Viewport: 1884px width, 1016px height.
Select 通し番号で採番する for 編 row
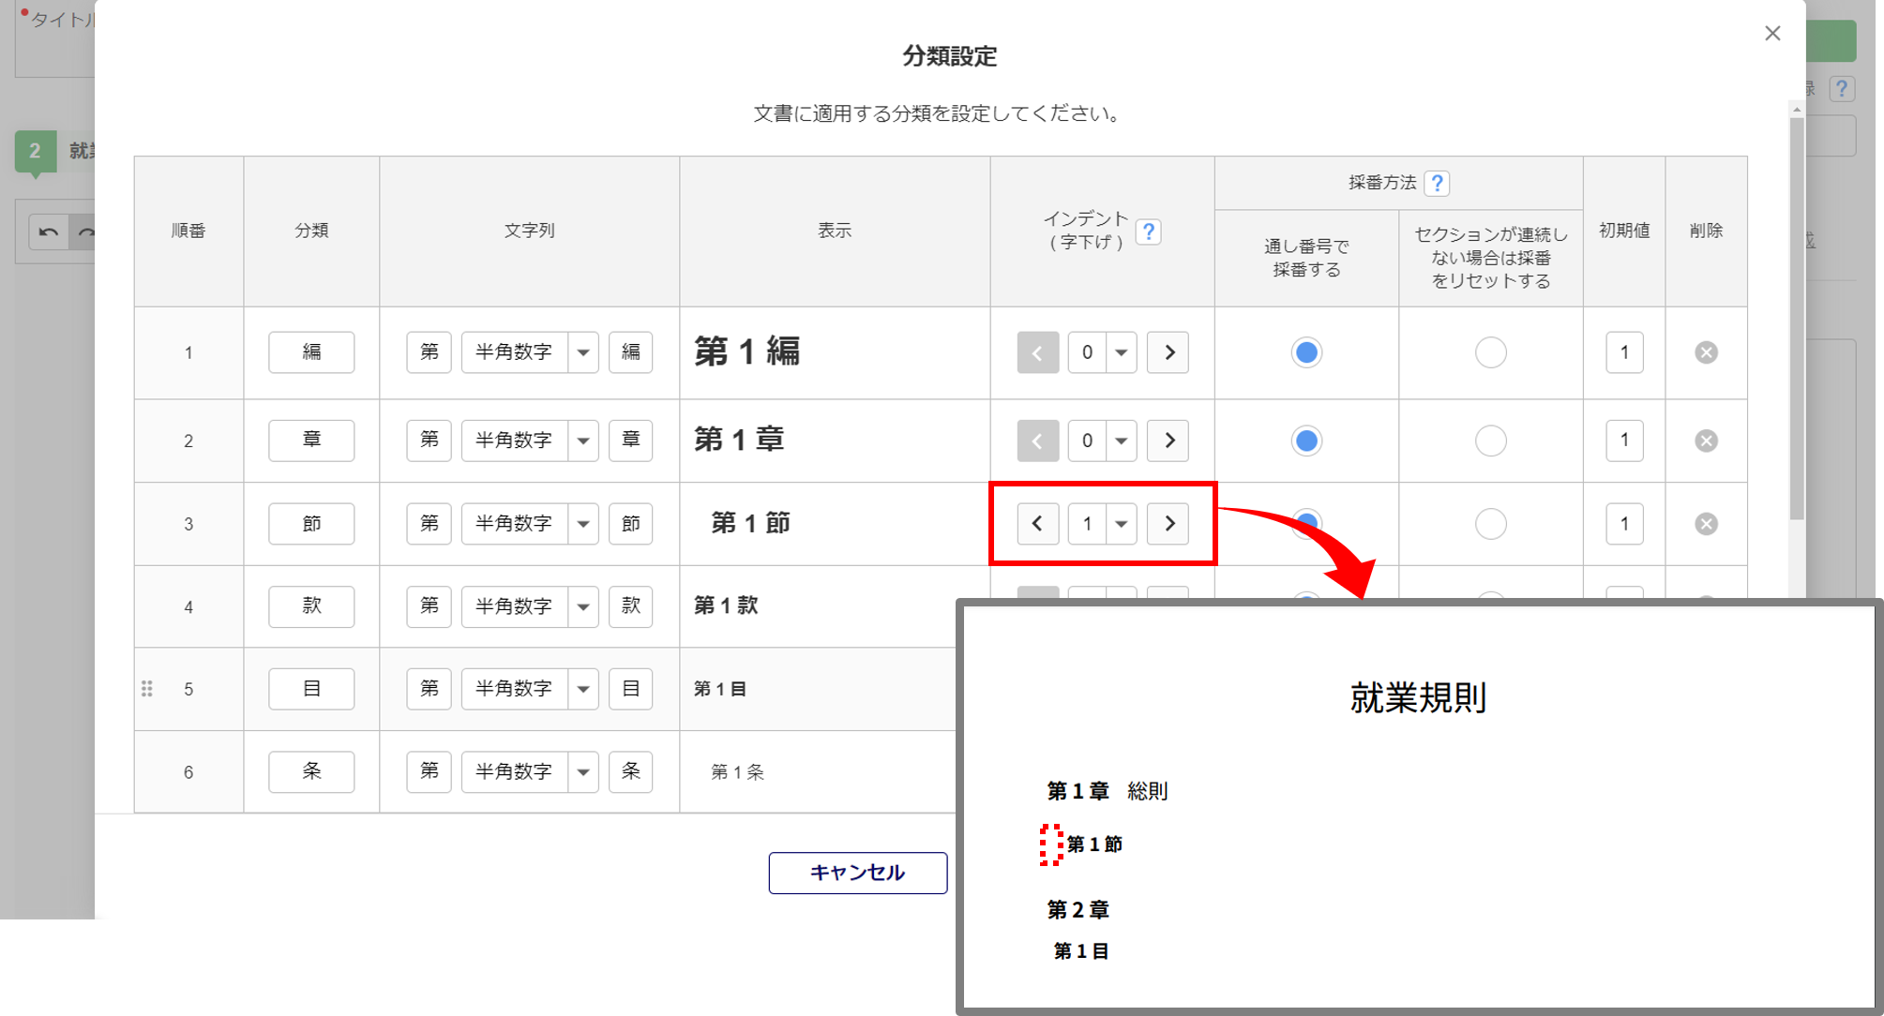click(x=1305, y=352)
